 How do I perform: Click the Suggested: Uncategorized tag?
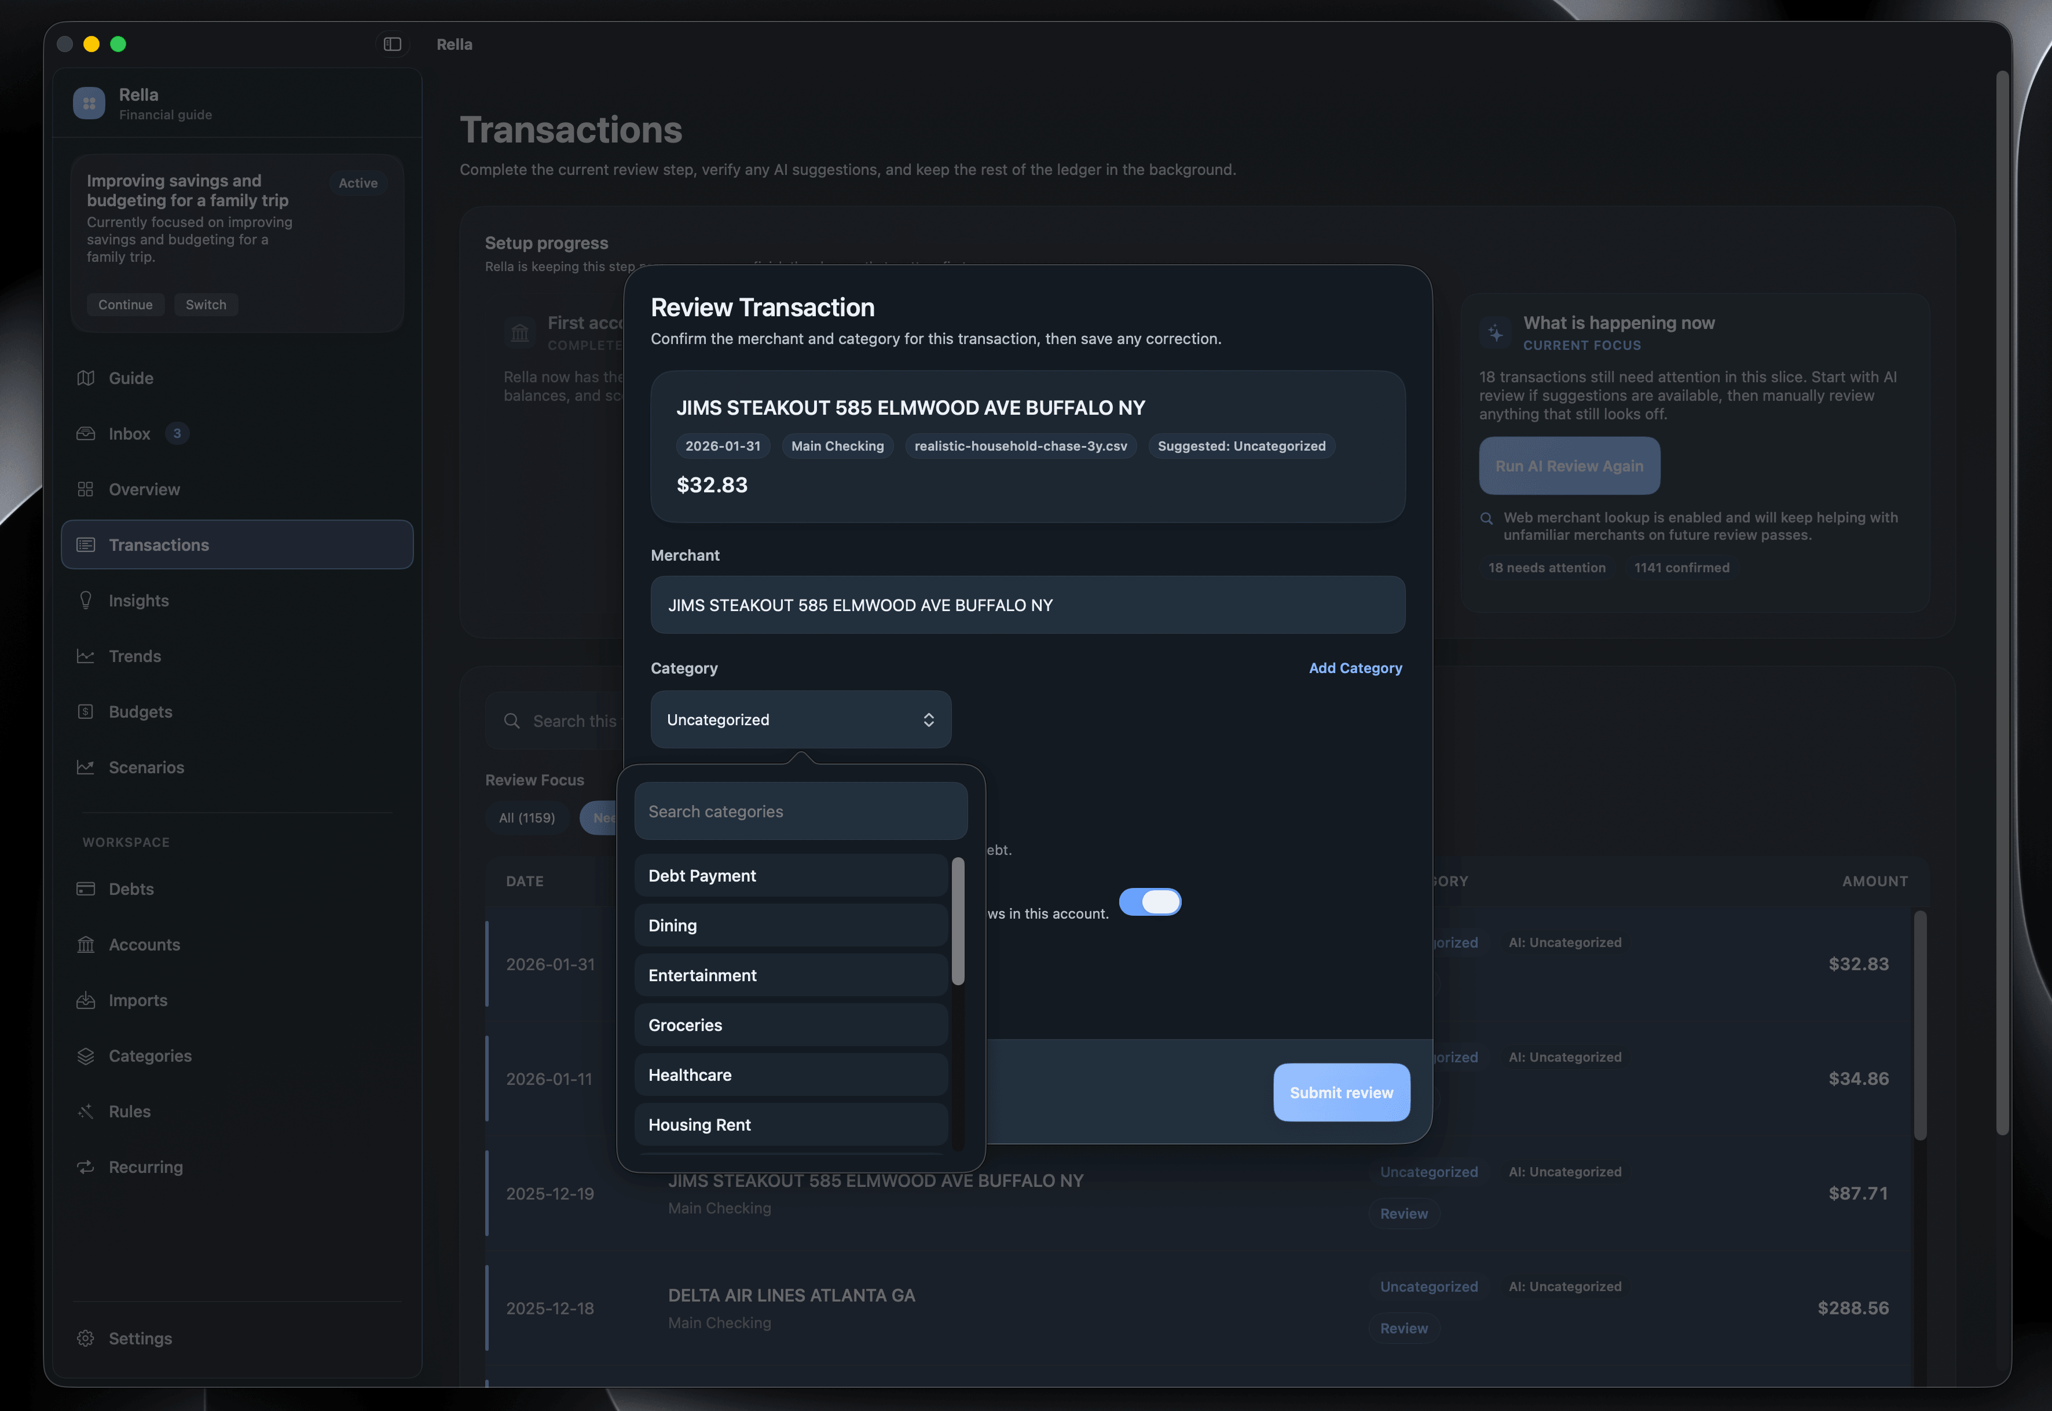coord(1241,447)
